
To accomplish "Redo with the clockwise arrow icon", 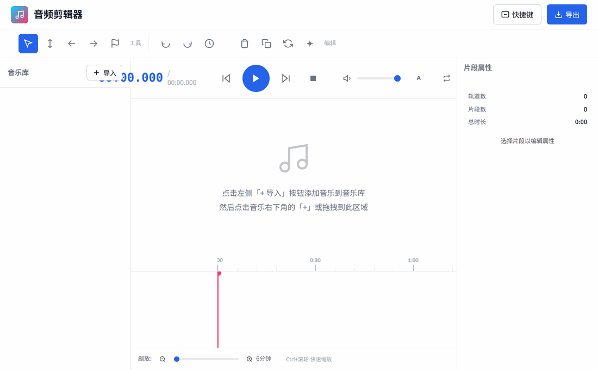I will (x=187, y=44).
